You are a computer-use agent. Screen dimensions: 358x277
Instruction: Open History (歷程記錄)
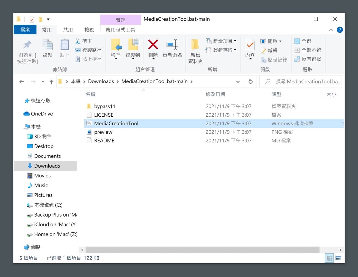click(274, 60)
